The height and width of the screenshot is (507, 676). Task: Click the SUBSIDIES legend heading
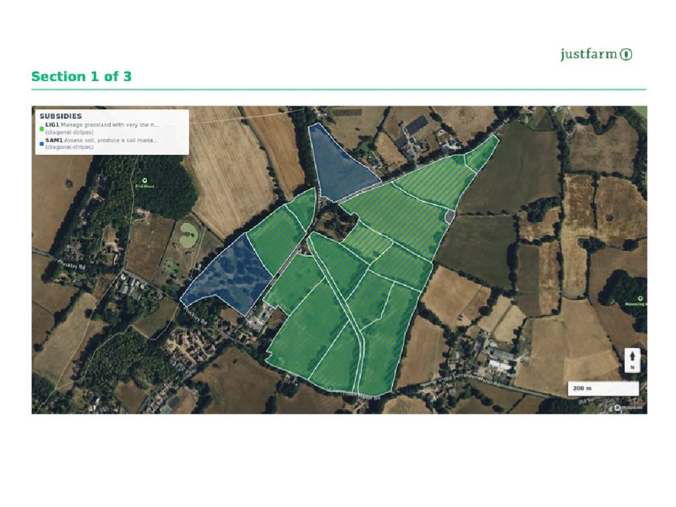61,116
